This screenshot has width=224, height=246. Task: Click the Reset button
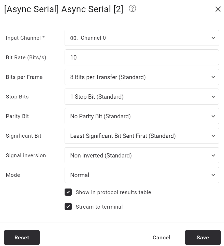(22, 238)
